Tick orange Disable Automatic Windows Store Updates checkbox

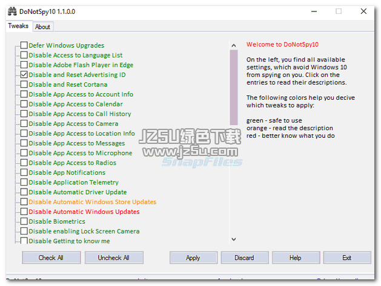pos(24,202)
